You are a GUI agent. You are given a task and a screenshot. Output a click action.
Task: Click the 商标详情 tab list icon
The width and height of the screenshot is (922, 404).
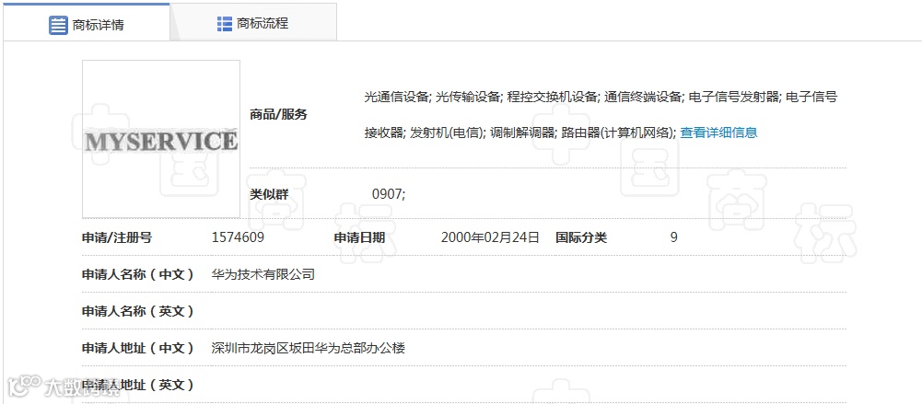58,25
